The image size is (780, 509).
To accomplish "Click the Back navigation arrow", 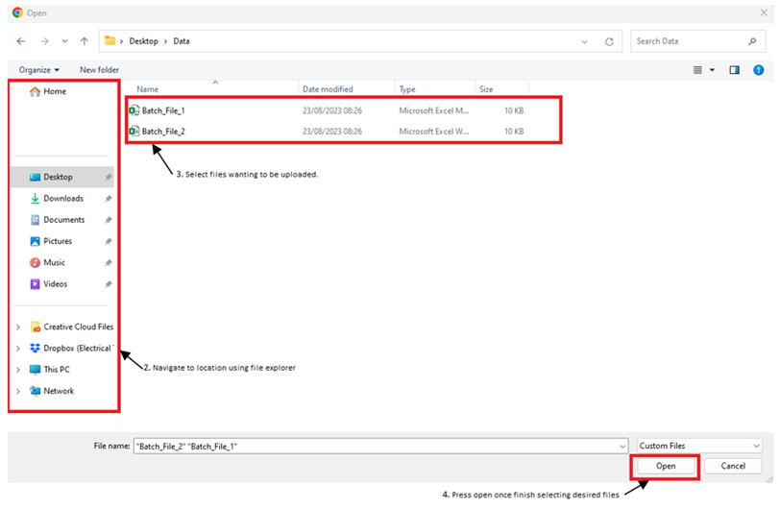I will (21, 41).
